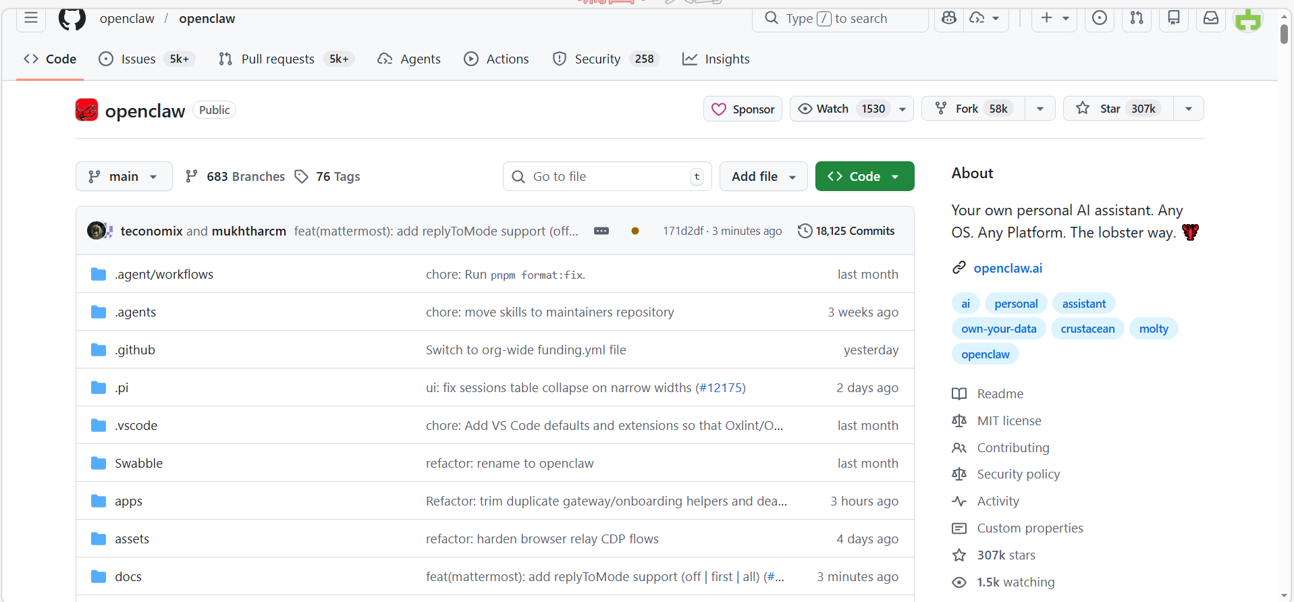Open the apps folder
The width and height of the screenshot is (1294, 602).
point(128,501)
